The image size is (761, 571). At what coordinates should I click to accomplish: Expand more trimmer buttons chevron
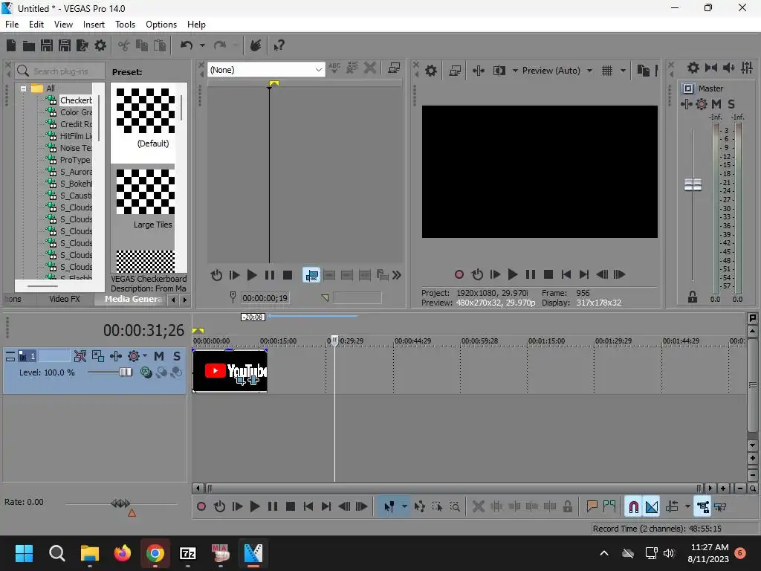(x=397, y=275)
